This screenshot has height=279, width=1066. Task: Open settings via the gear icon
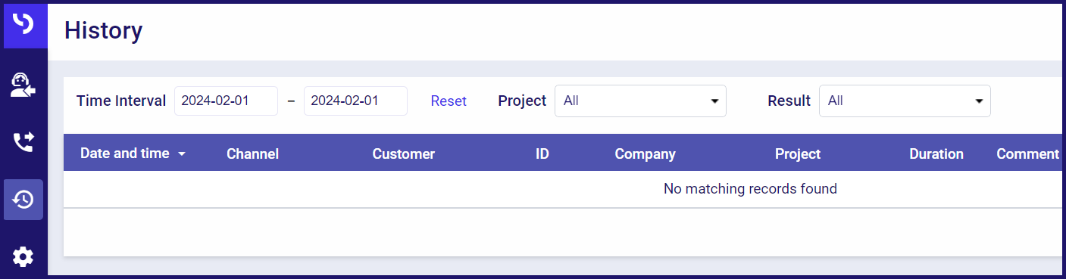pos(23,257)
